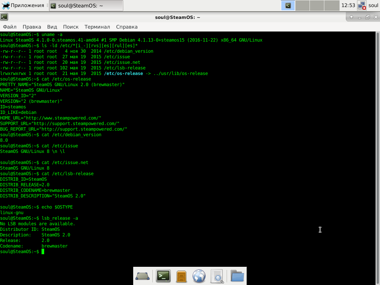The height and width of the screenshot is (285, 380).
Task: Click the 'lsb_release -a' command line
Action: pos(39,218)
